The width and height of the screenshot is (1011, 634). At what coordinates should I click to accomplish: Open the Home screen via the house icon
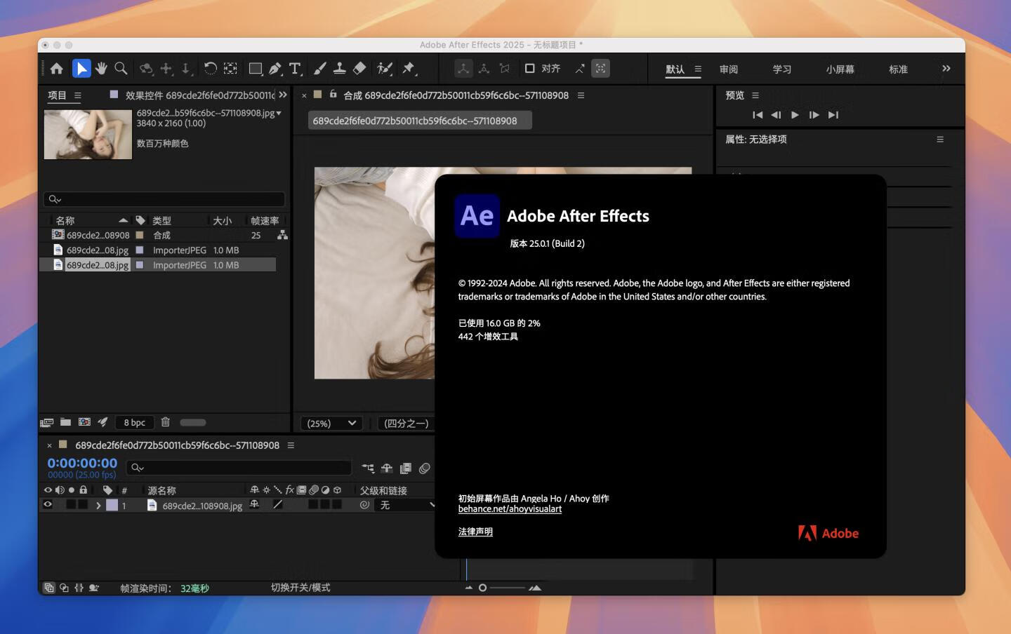pos(56,68)
